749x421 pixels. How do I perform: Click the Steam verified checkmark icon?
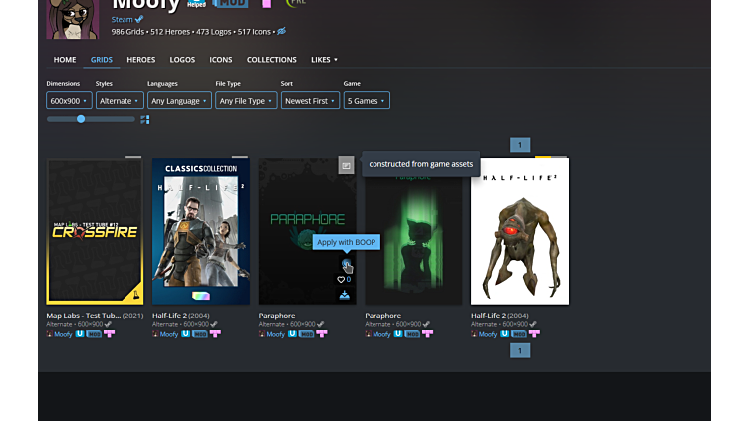(x=139, y=19)
